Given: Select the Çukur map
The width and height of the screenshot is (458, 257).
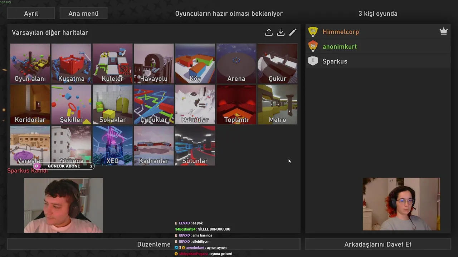Looking at the screenshot, I should pos(277,64).
